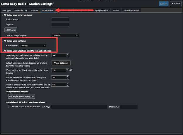Click the Cancel button

point(176,4)
